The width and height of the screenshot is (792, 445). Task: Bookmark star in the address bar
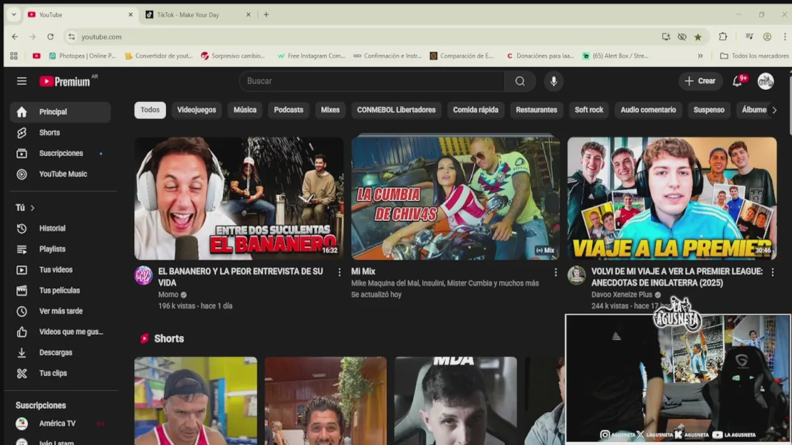click(x=698, y=37)
